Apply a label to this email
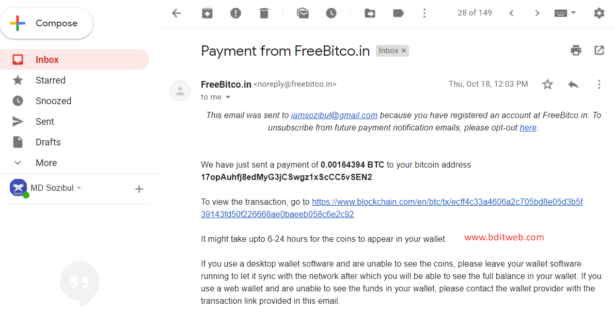The width and height of the screenshot is (615, 313). 398,12
